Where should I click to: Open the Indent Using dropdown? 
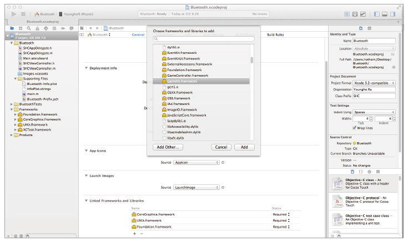tap(374, 112)
